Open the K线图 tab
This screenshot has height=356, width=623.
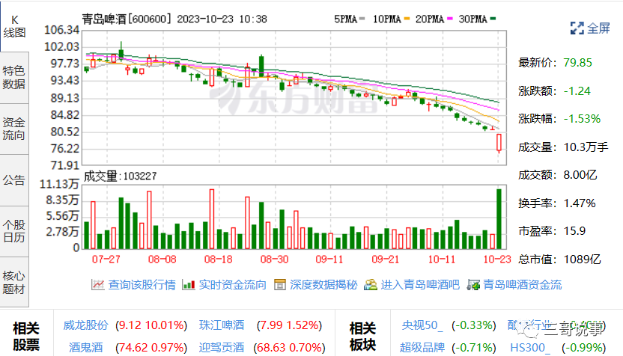[15, 26]
